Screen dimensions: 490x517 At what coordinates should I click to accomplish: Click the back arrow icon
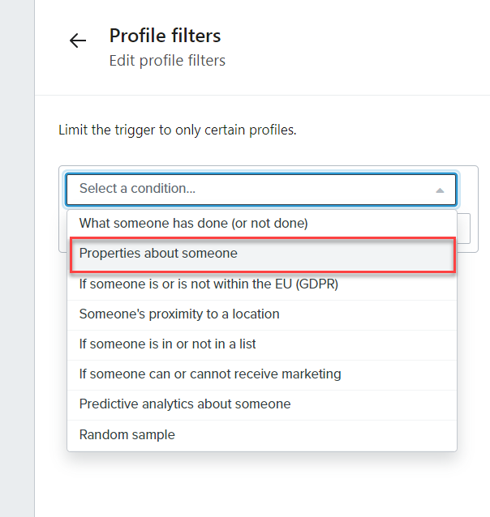click(77, 41)
